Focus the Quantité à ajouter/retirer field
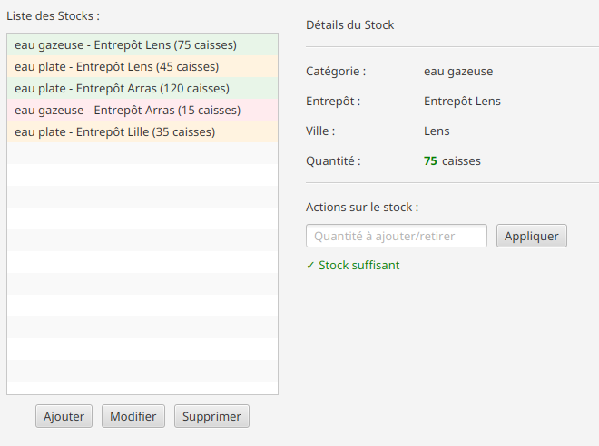Image resolution: width=599 pixels, height=446 pixels. click(x=396, y=236)
